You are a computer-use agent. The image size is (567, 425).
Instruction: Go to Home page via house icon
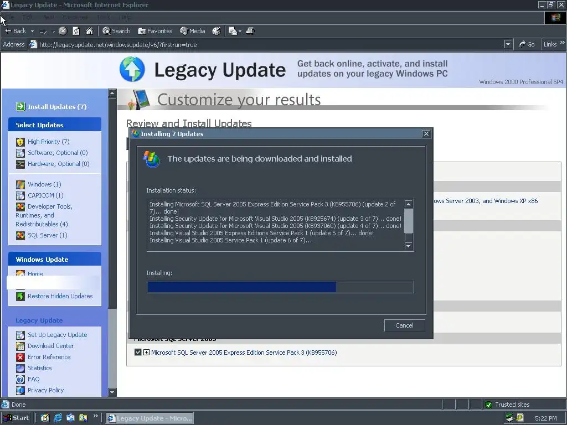(89, 31)
